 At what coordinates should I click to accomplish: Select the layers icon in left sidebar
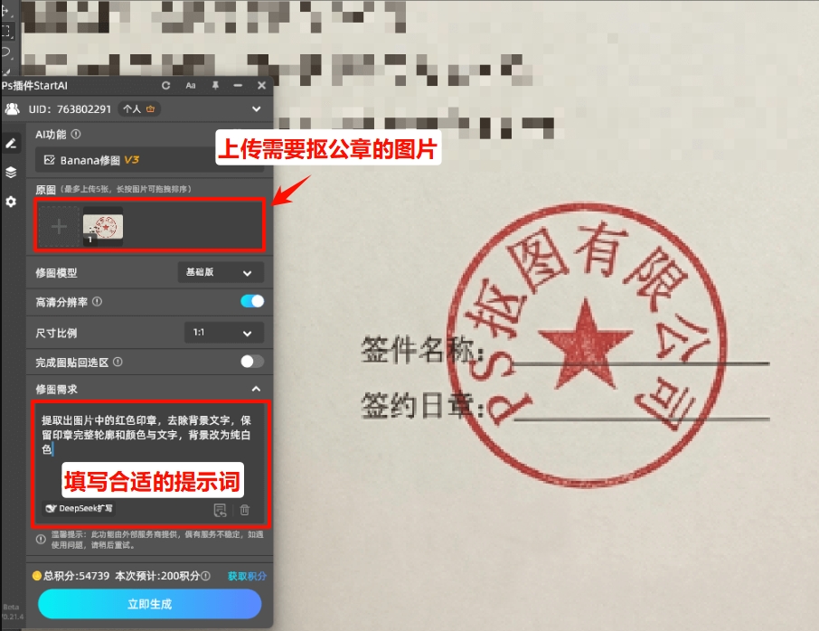(11, 173)
